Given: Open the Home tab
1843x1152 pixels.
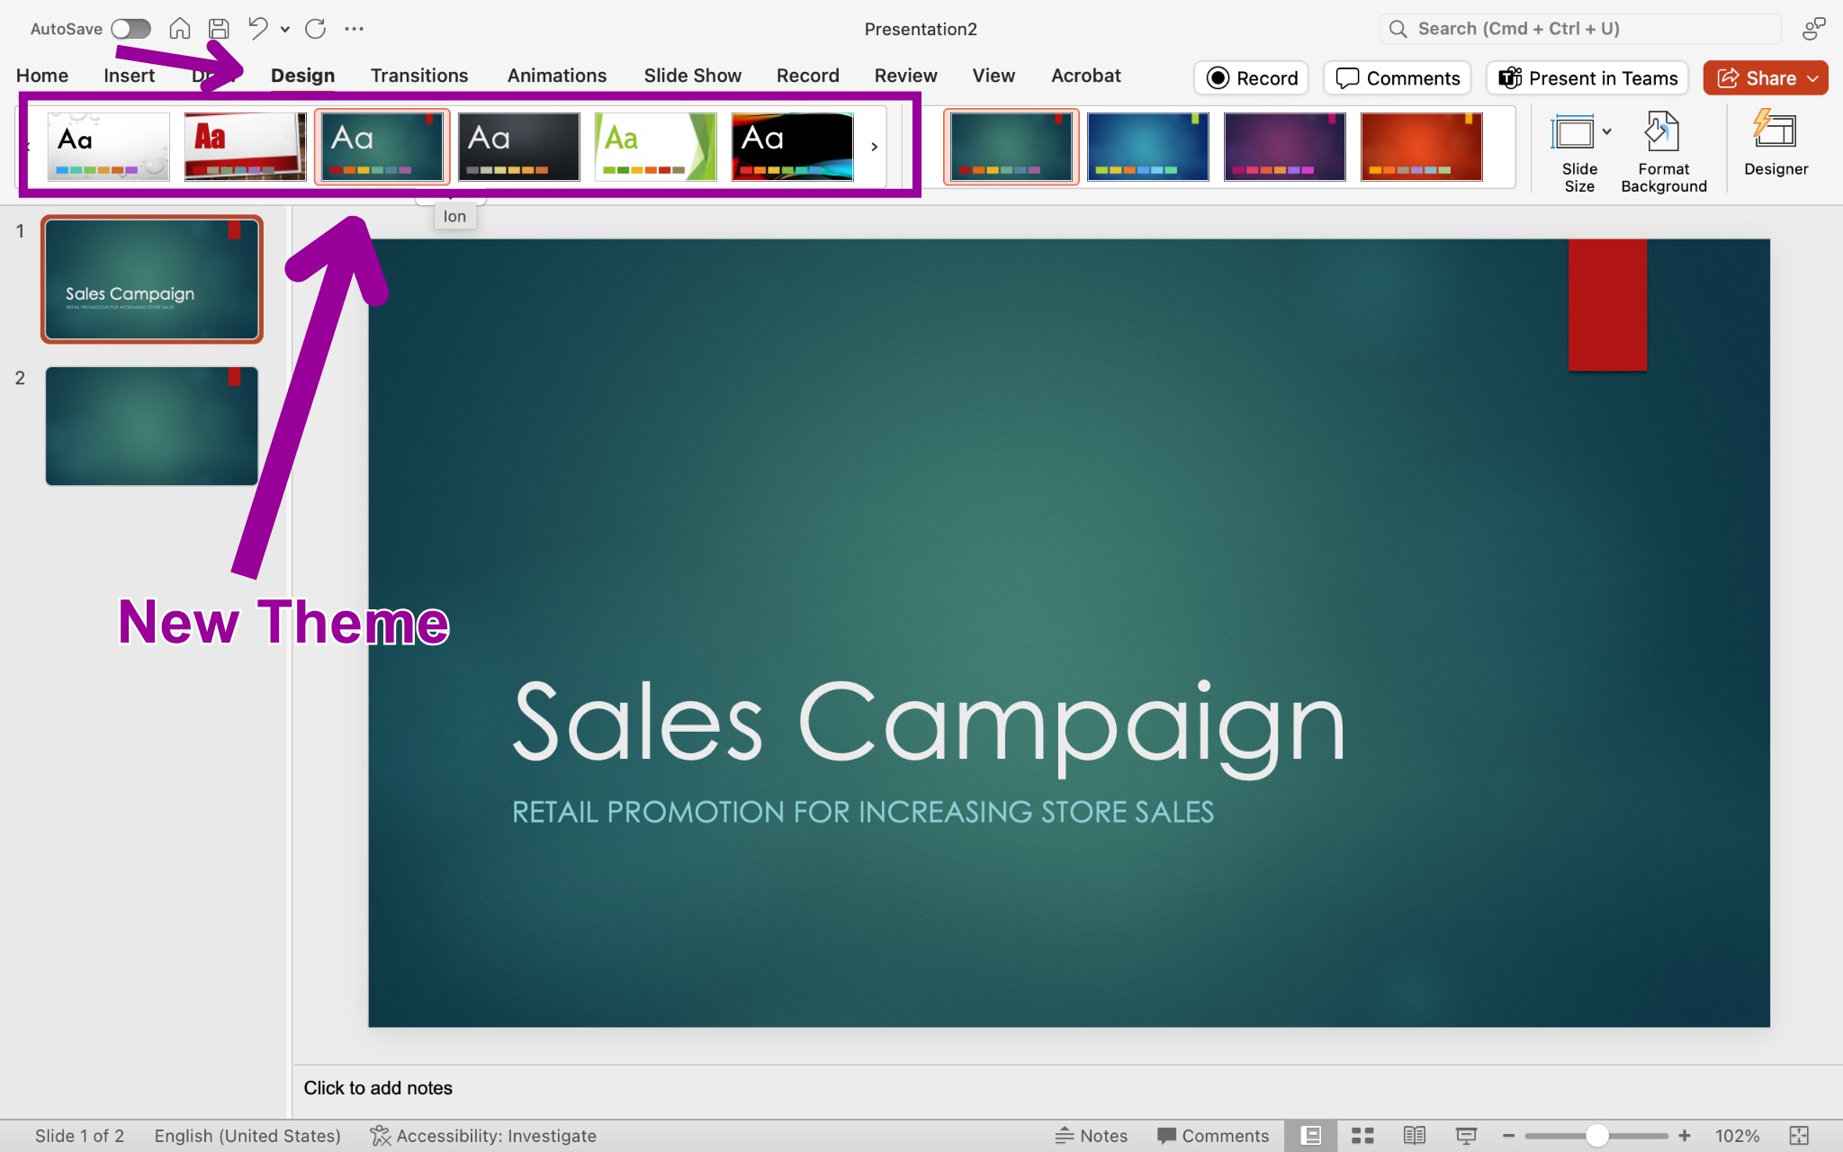Looking at the screenshot, I should pyautogui.click(x=42, y=76).
